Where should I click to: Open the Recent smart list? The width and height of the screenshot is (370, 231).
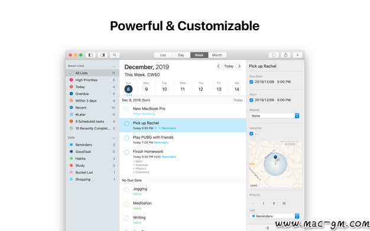92,108
